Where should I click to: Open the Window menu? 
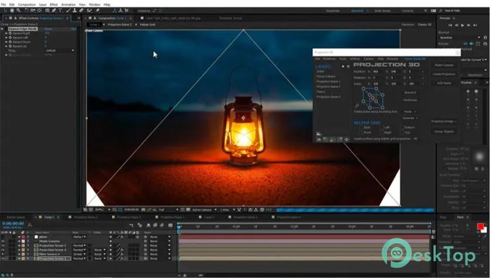pyautogui.click(x=94, y=5)
